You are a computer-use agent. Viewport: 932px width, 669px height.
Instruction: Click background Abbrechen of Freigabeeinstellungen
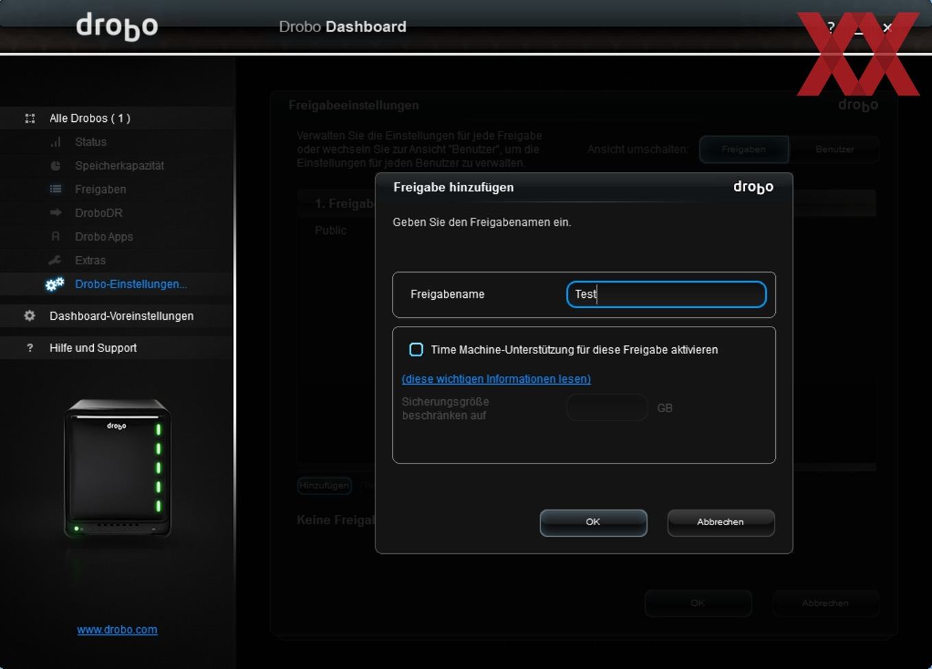[x=826, y=603]
